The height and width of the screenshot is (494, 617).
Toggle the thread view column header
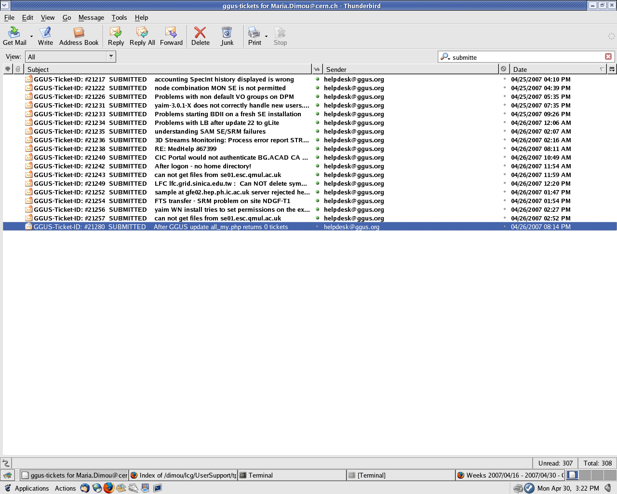coord(8,69)
